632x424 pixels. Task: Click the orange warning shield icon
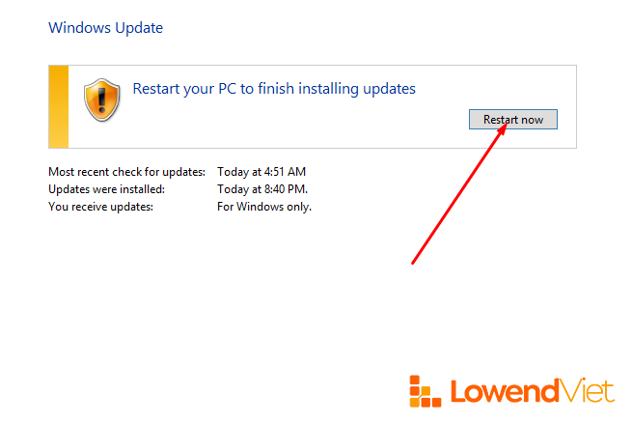click(x=101, y=99)
